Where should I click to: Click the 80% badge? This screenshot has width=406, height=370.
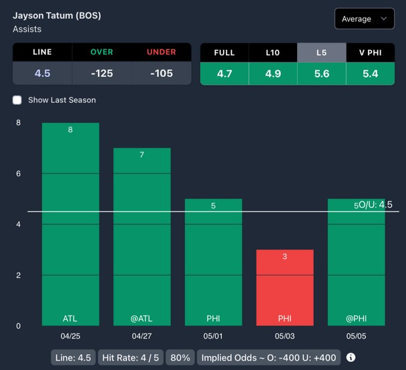coord(179,357)
